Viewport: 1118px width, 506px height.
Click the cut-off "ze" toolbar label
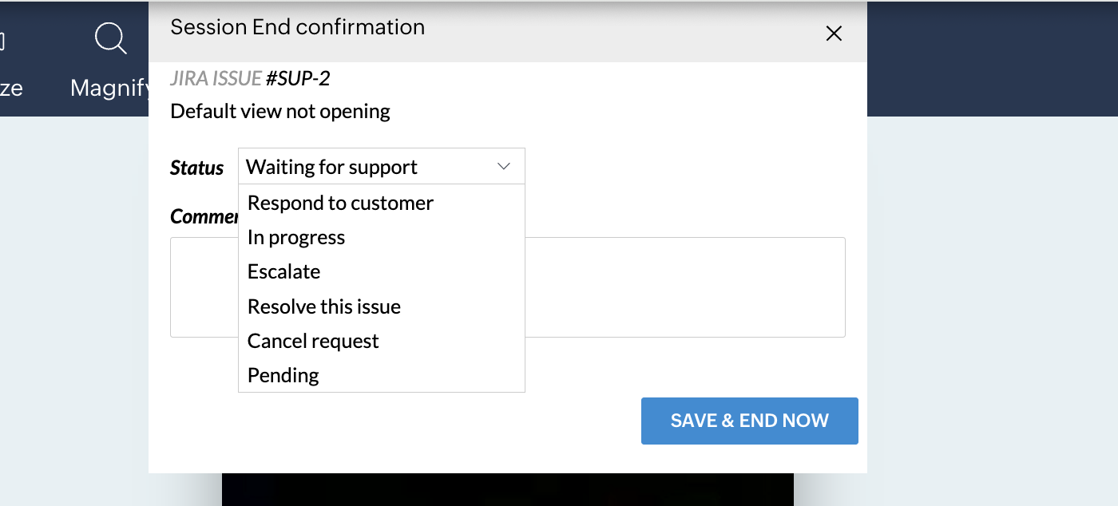pyautogui.click(x=10, y=88)
